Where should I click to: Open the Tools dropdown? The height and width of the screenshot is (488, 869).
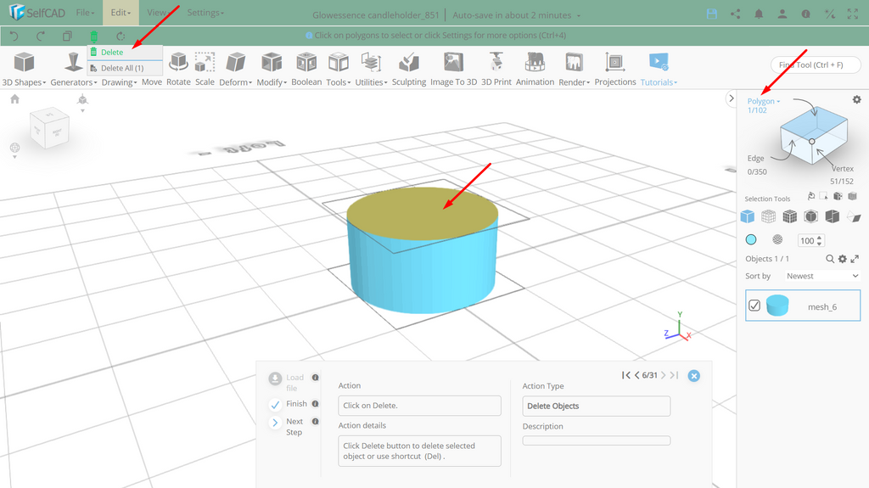338,69
